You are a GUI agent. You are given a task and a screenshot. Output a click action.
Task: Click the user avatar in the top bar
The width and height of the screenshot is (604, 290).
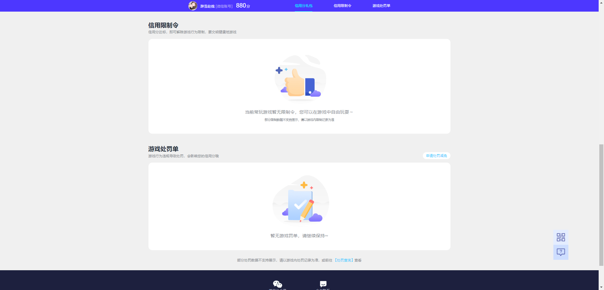point(193,6)
